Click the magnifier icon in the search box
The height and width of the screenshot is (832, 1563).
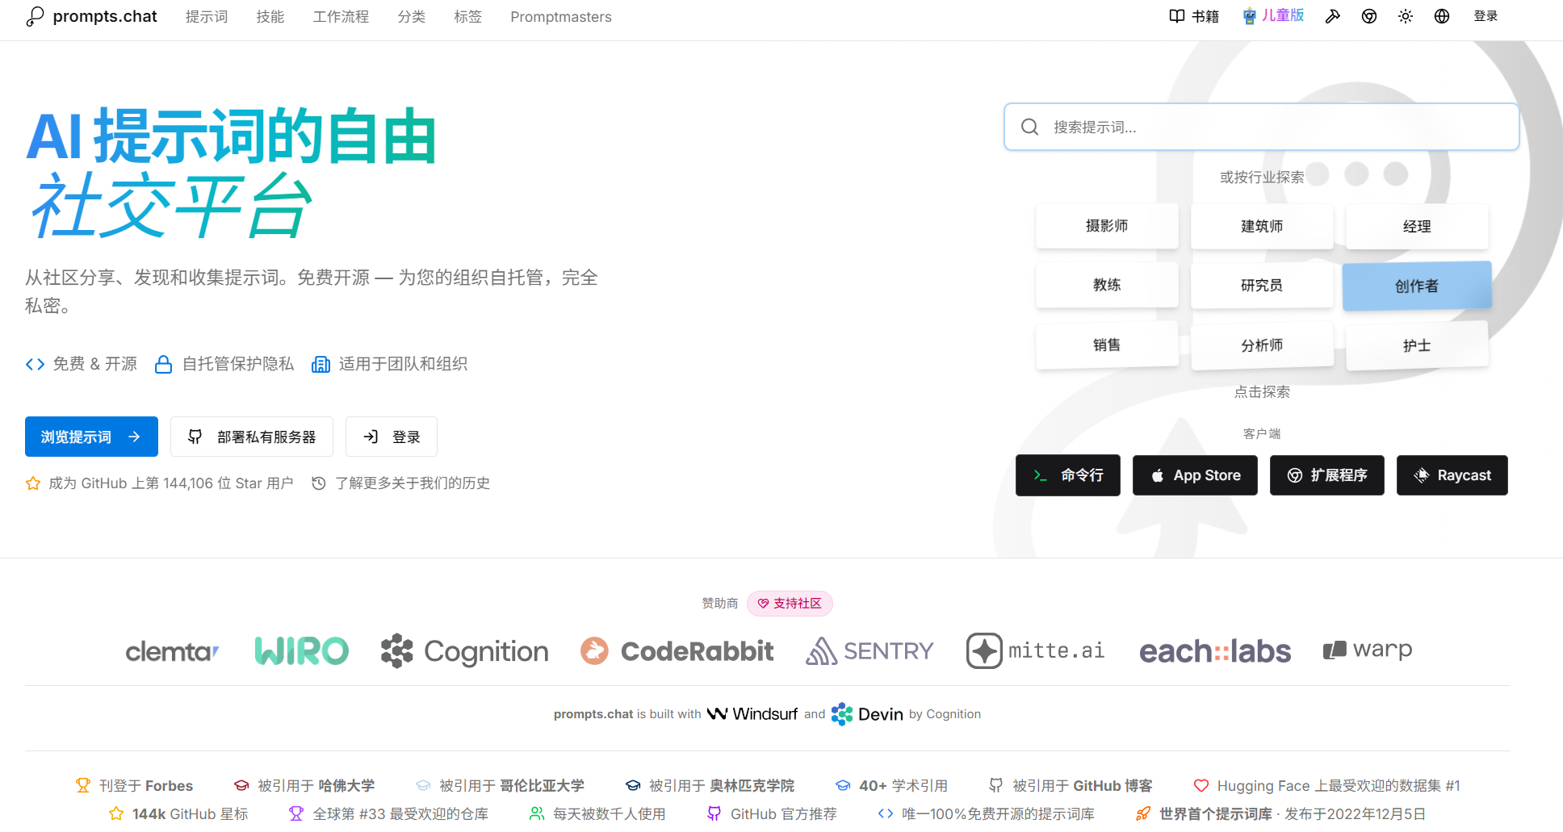click(1030, 127)
